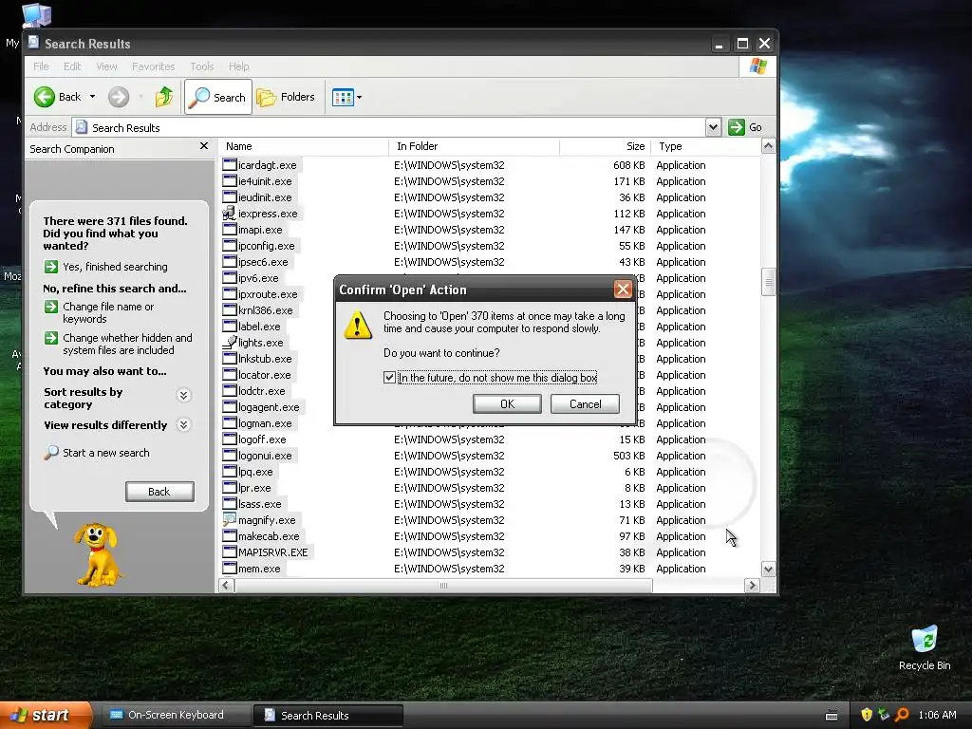Click the Rover search dog

(98, 554)
